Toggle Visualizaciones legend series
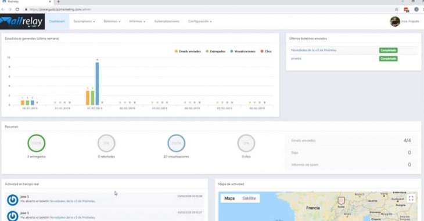This screenshot has height=221, width=424. tap(243, 51)
